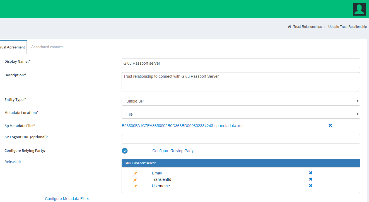This screenshot has width=369, height=202.
Task: Open the Entity Type dropdown
Action: [241, 101]
